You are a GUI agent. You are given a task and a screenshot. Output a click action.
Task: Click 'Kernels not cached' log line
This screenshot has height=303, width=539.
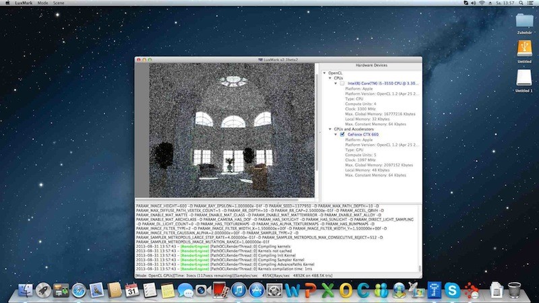tap(214, 251)
